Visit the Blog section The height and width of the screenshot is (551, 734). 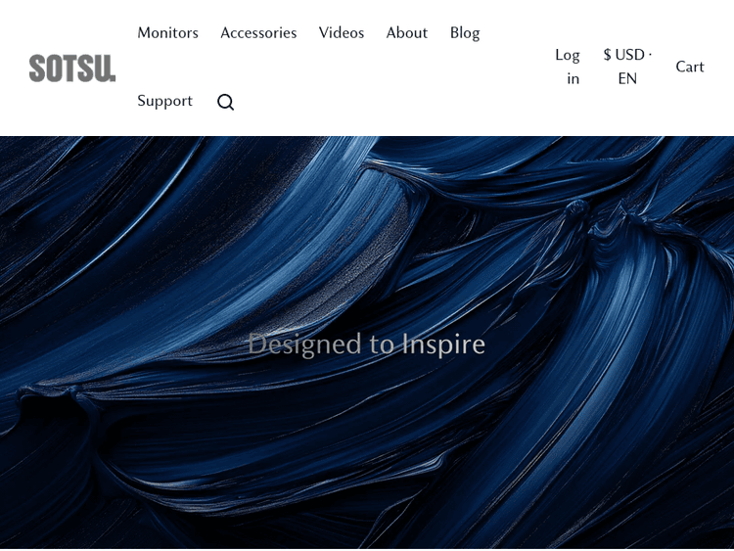[464, 33]
